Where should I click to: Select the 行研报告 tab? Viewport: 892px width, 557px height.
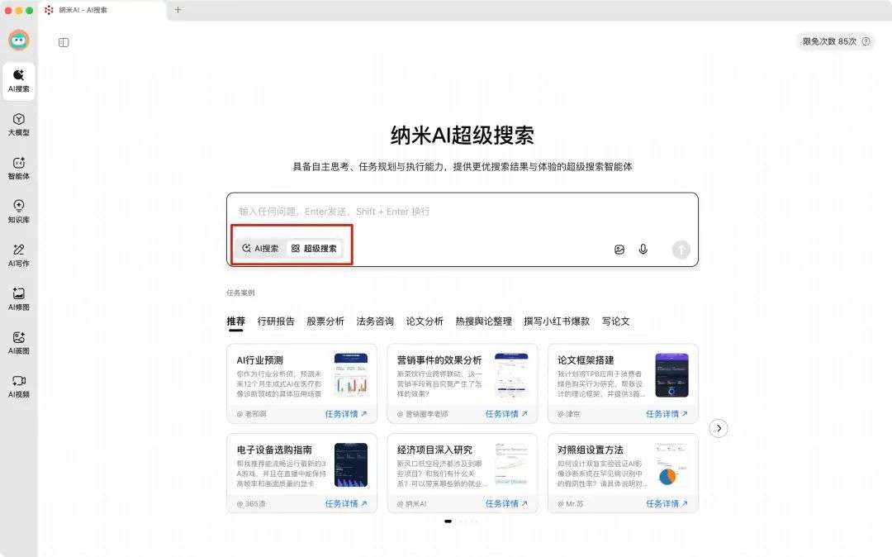276,321
